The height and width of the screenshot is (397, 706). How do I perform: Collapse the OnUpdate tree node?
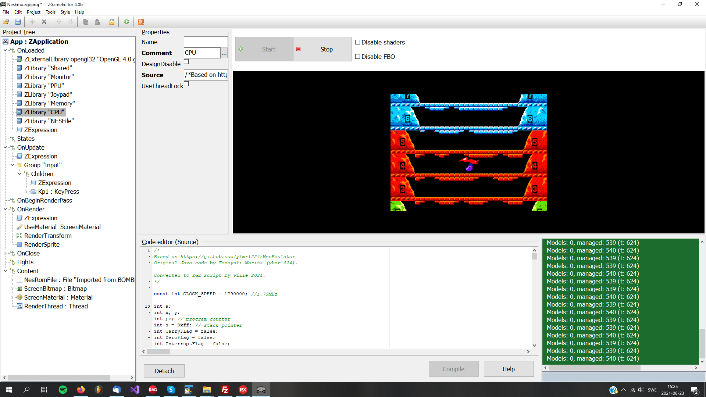click(5, 147)
